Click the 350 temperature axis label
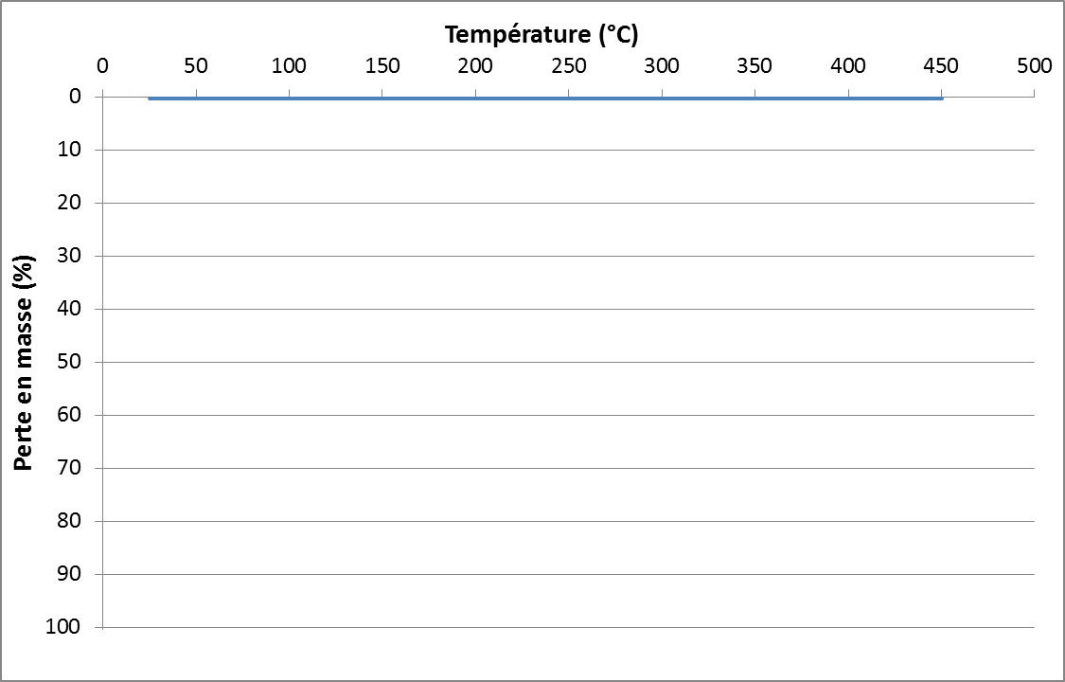The height and width of the screenshot is (682, 1065). tap(754, 66)
